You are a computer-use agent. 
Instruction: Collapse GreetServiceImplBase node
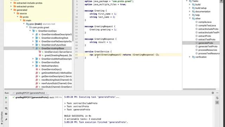pos(33,48)
